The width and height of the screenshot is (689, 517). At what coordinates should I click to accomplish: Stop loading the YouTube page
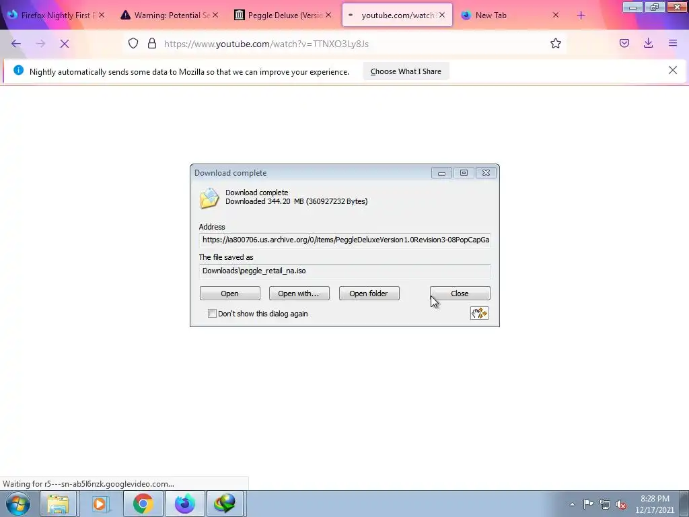point(65,44)
